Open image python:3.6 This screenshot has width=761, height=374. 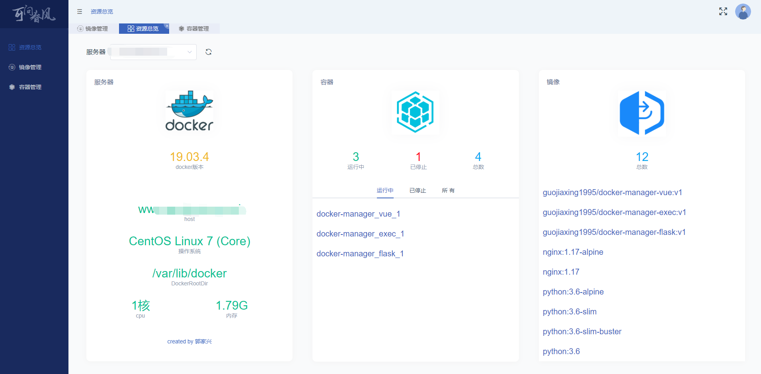pos(561,351)
